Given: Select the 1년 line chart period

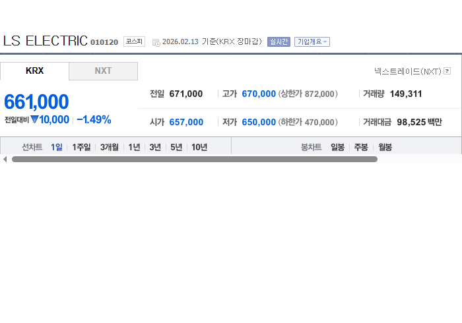Looking at the screenshot, I should click(134, 147).
